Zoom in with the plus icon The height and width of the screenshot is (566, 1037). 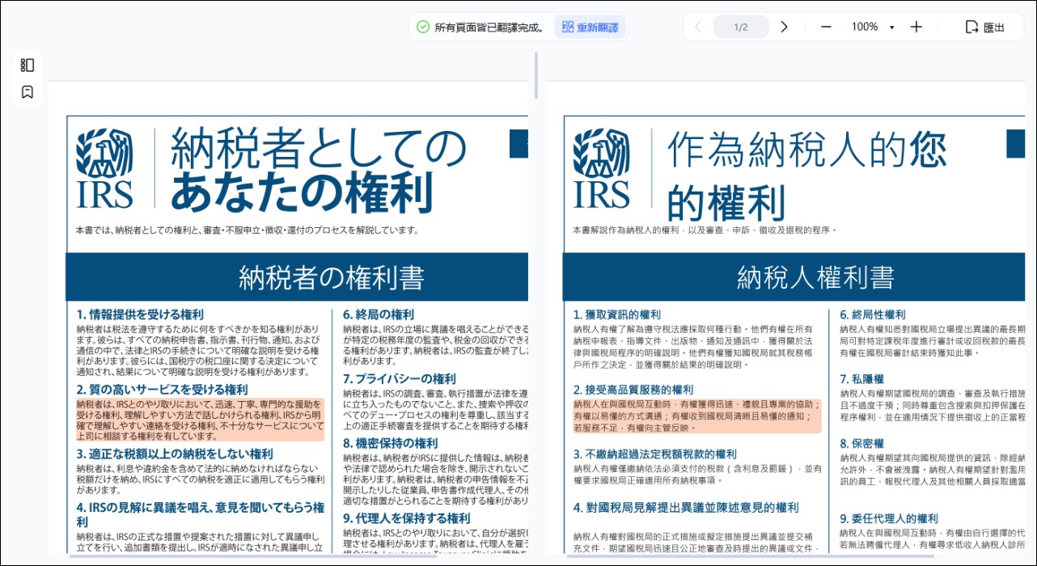(916, 27)
